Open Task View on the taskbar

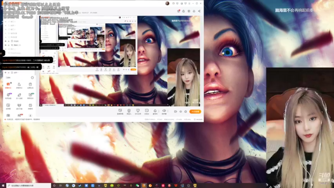61,185
